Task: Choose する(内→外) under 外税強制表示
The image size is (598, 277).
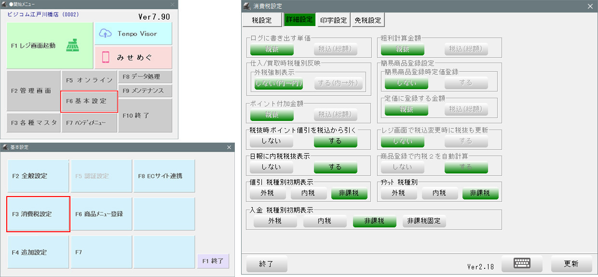Action: pos(338,83)
